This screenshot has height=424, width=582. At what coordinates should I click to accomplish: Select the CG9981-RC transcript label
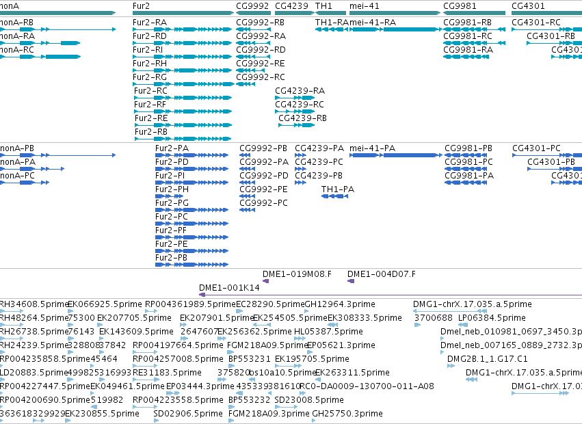point(468,36)
